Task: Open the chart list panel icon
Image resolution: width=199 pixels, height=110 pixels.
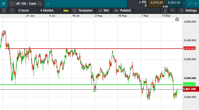Action: click(4, 11)
